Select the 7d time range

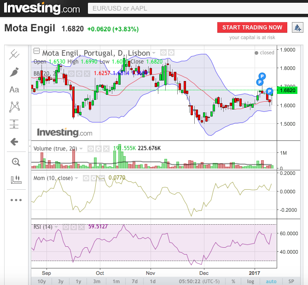134,281
